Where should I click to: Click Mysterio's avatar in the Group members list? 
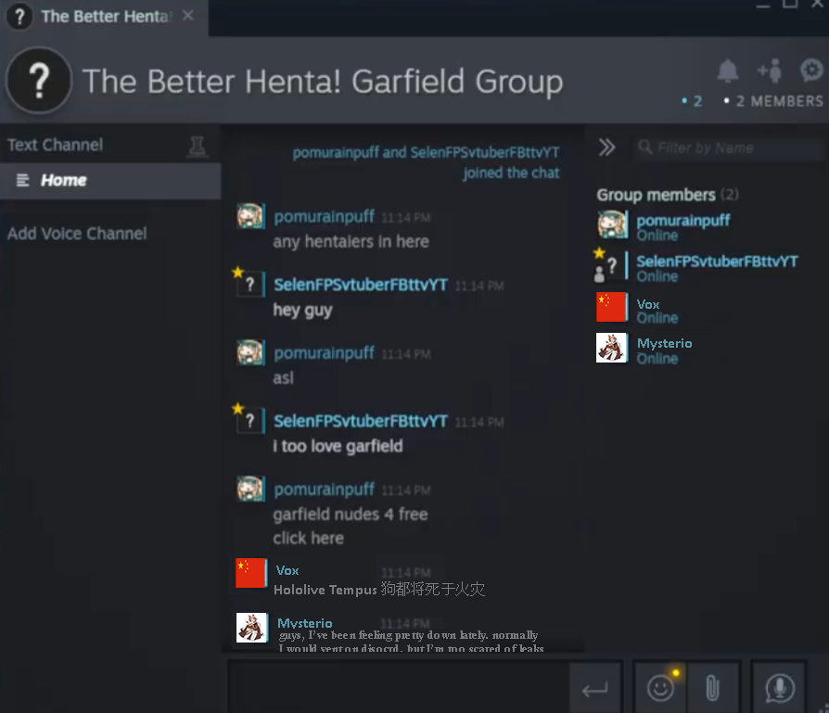[612, 348]
